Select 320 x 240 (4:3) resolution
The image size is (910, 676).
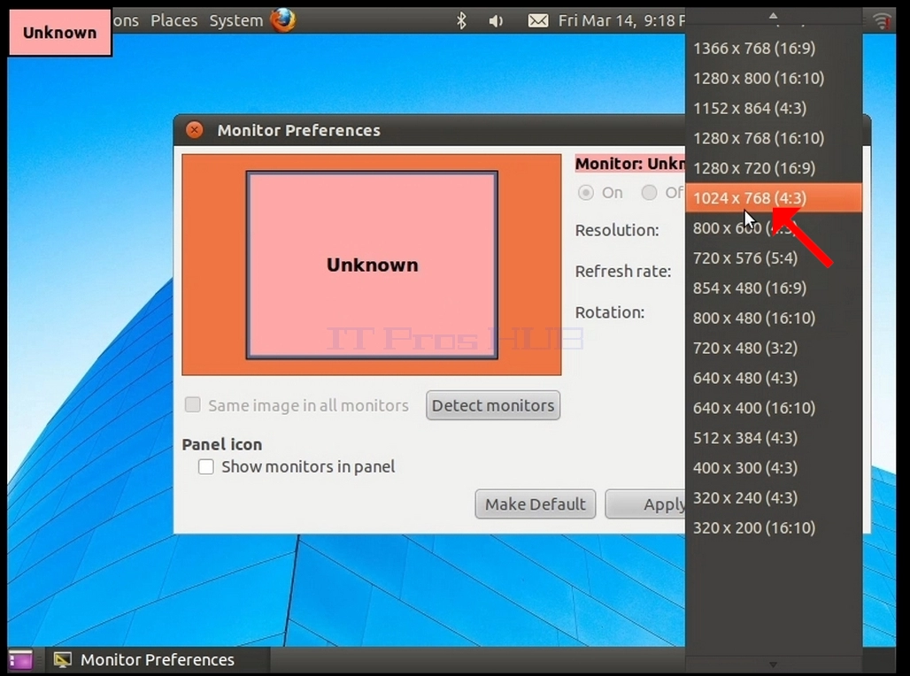pos(774,498)
